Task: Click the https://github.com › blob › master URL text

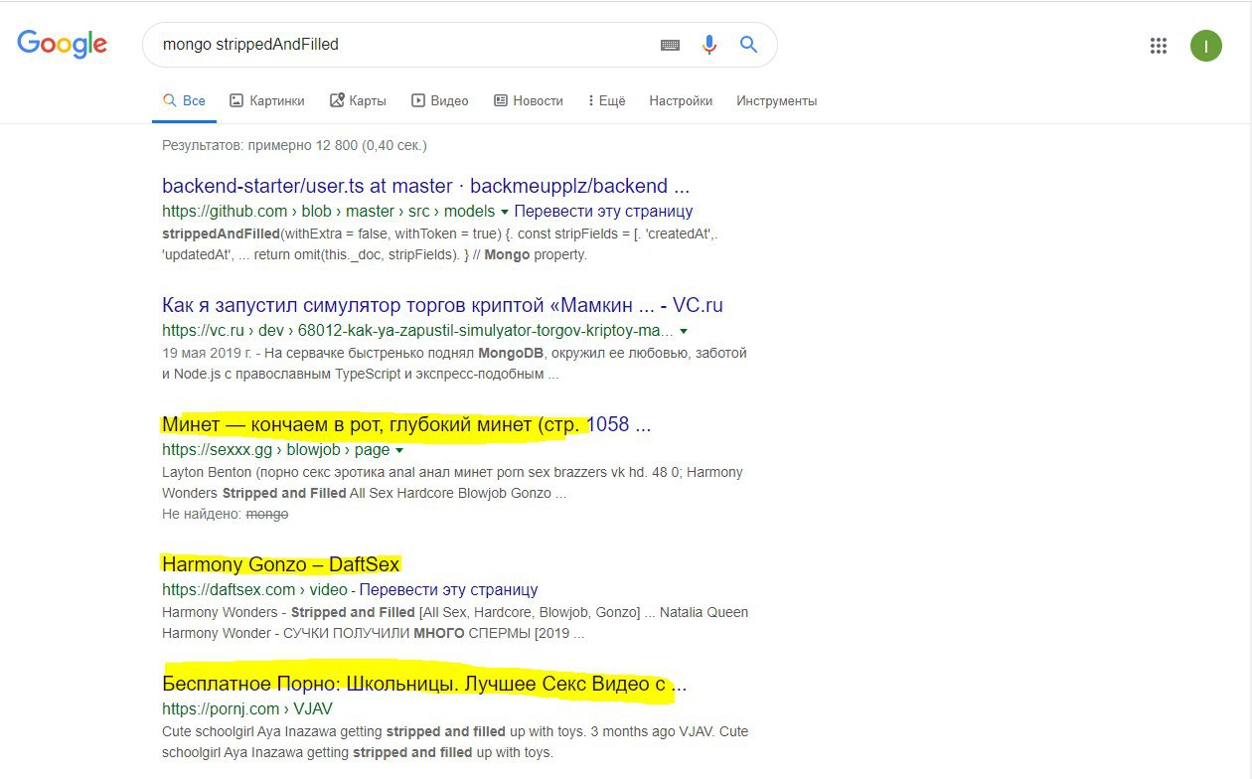Action: pos(329,211)
